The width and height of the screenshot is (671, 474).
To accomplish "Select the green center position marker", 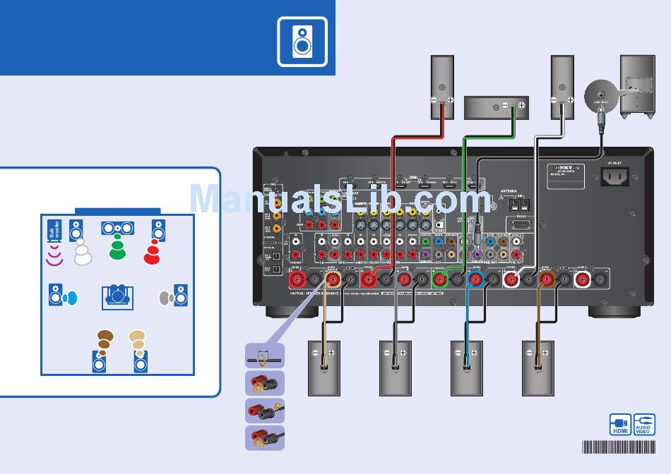I will 118,247.
